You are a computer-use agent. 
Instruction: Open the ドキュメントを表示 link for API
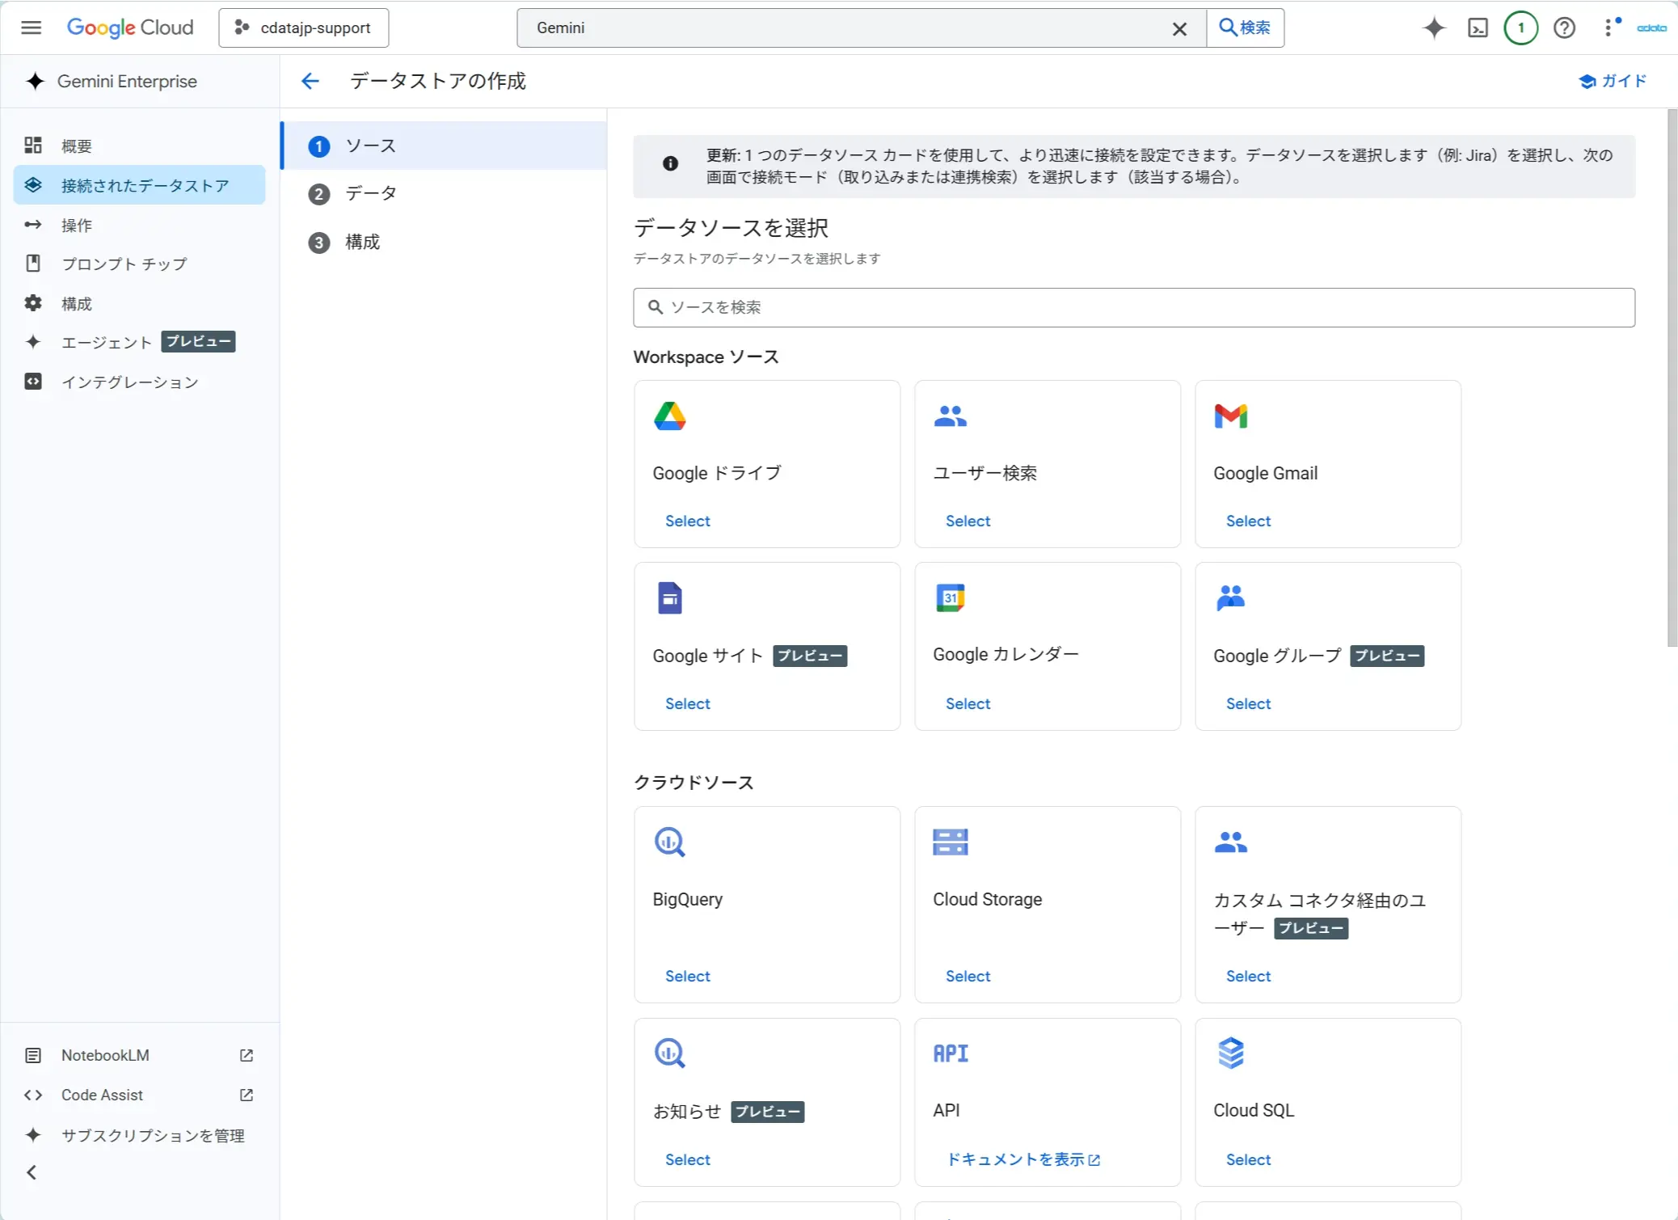[x=1022, y=1159]
